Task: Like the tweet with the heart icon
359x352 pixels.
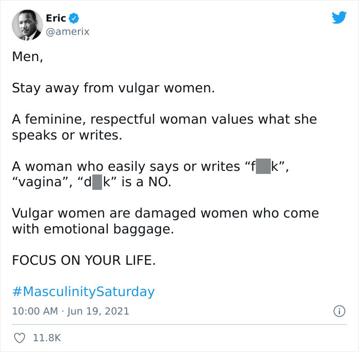Action: [x=19, y=338]
